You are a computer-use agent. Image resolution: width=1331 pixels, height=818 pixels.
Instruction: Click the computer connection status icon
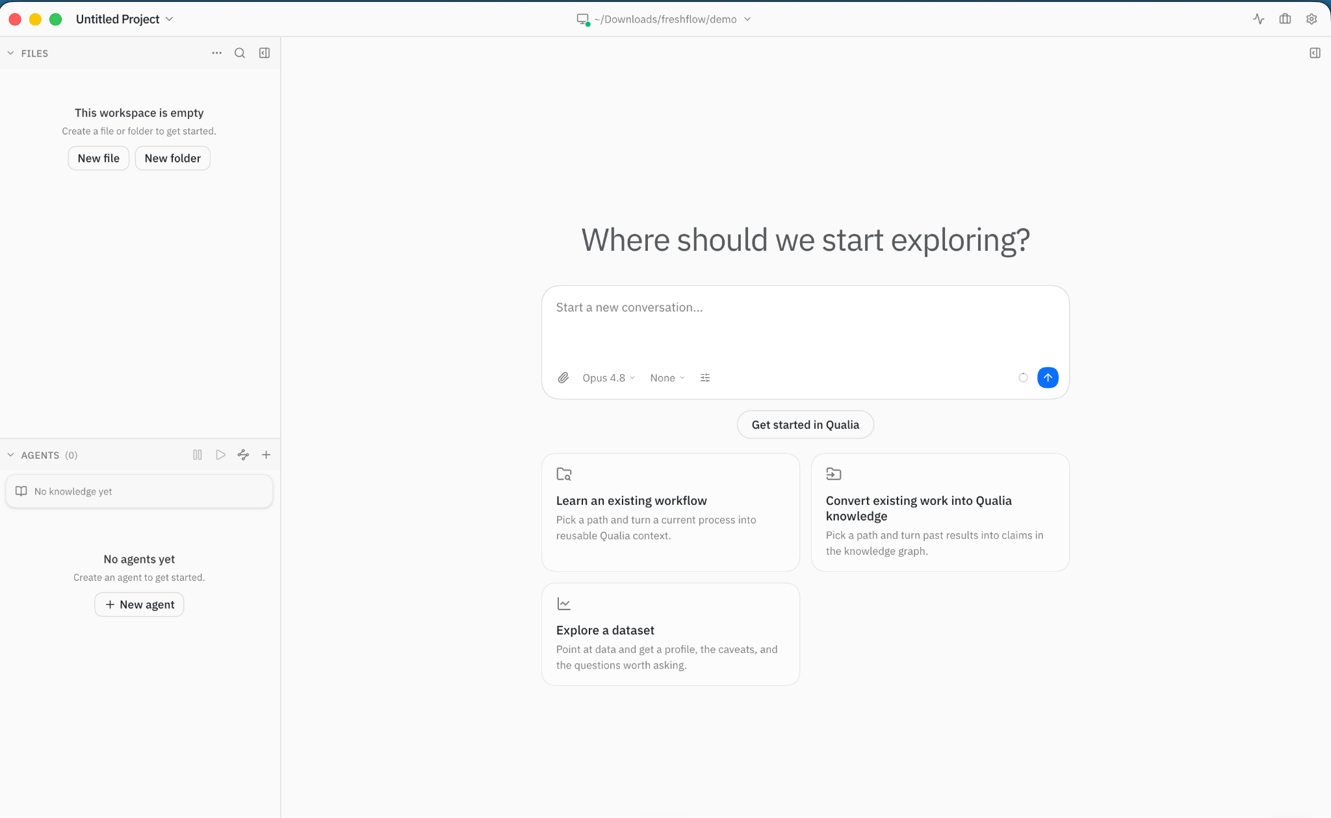(583, 19)
